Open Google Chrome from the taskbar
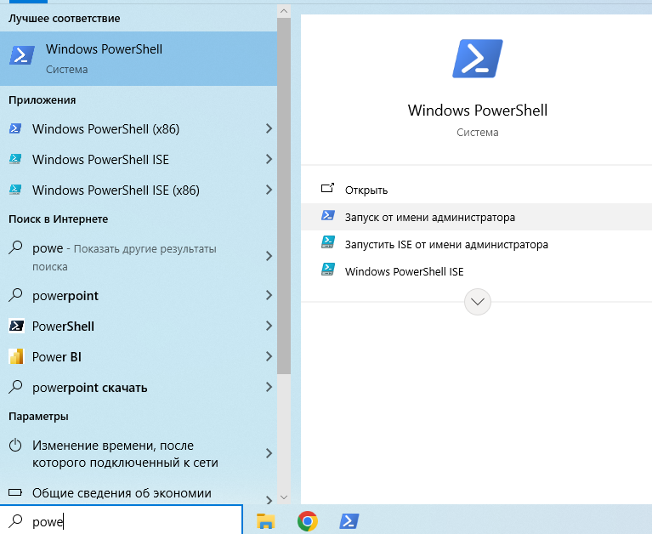 point(308,521)
